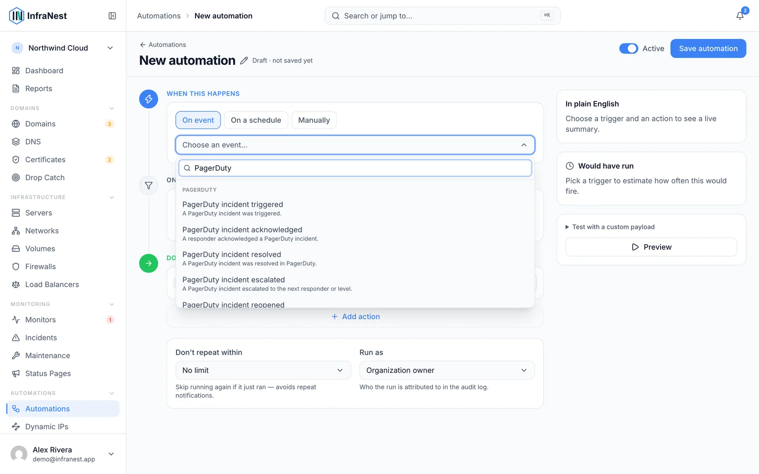
Task: Click the pencil rename icon
Action: tap(244, 61)
